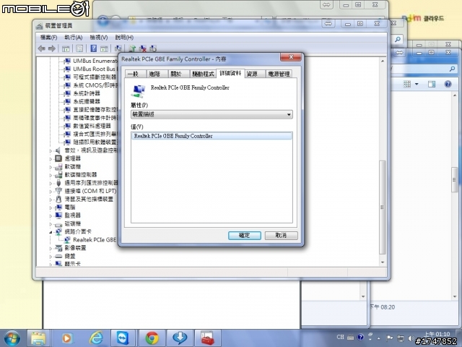This screenshot has height=347, width=462.
Task: Click the Back arrow in Device Manager toolbar
Action: [x=42, y=48]
